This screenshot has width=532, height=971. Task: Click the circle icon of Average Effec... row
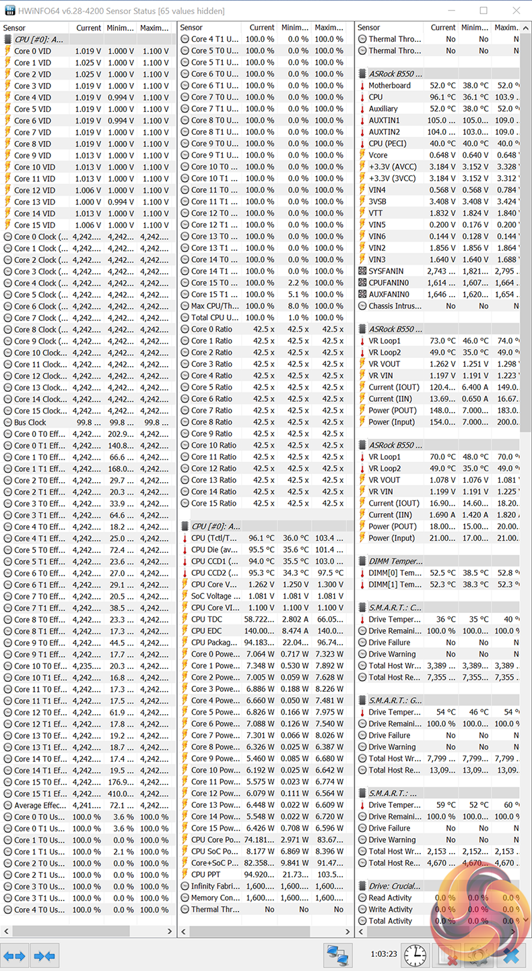click(7, 805)
